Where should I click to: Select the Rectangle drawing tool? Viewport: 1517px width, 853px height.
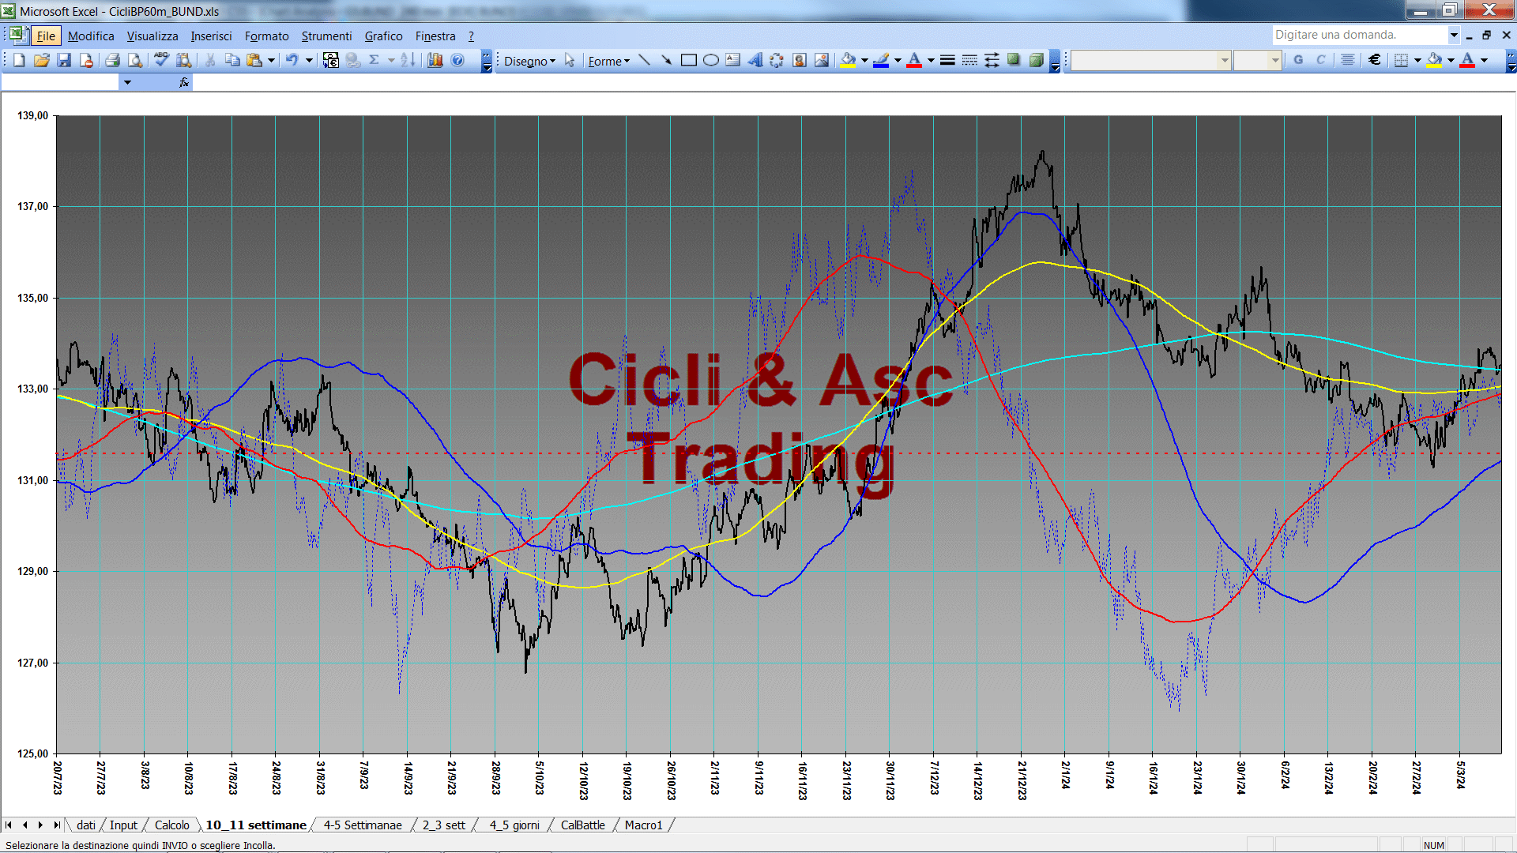point(689,60)
